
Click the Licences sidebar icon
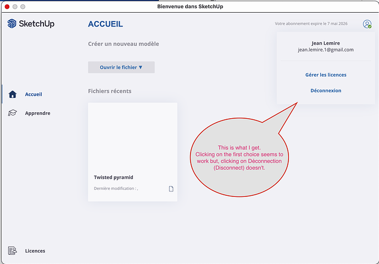(13, 251)
